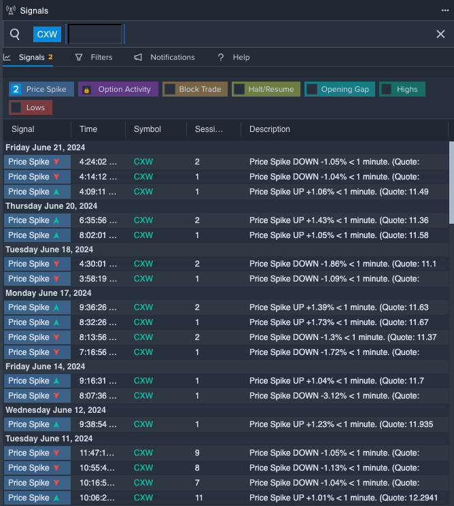Click up arrow on 9:38:54 Price Spike

[56, 424]
